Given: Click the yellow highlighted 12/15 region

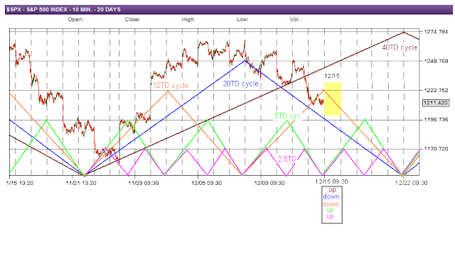Looking at the screenshot, I should (333, 99).
